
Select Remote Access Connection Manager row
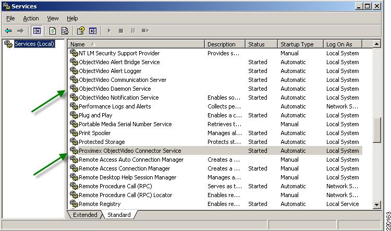216,168
